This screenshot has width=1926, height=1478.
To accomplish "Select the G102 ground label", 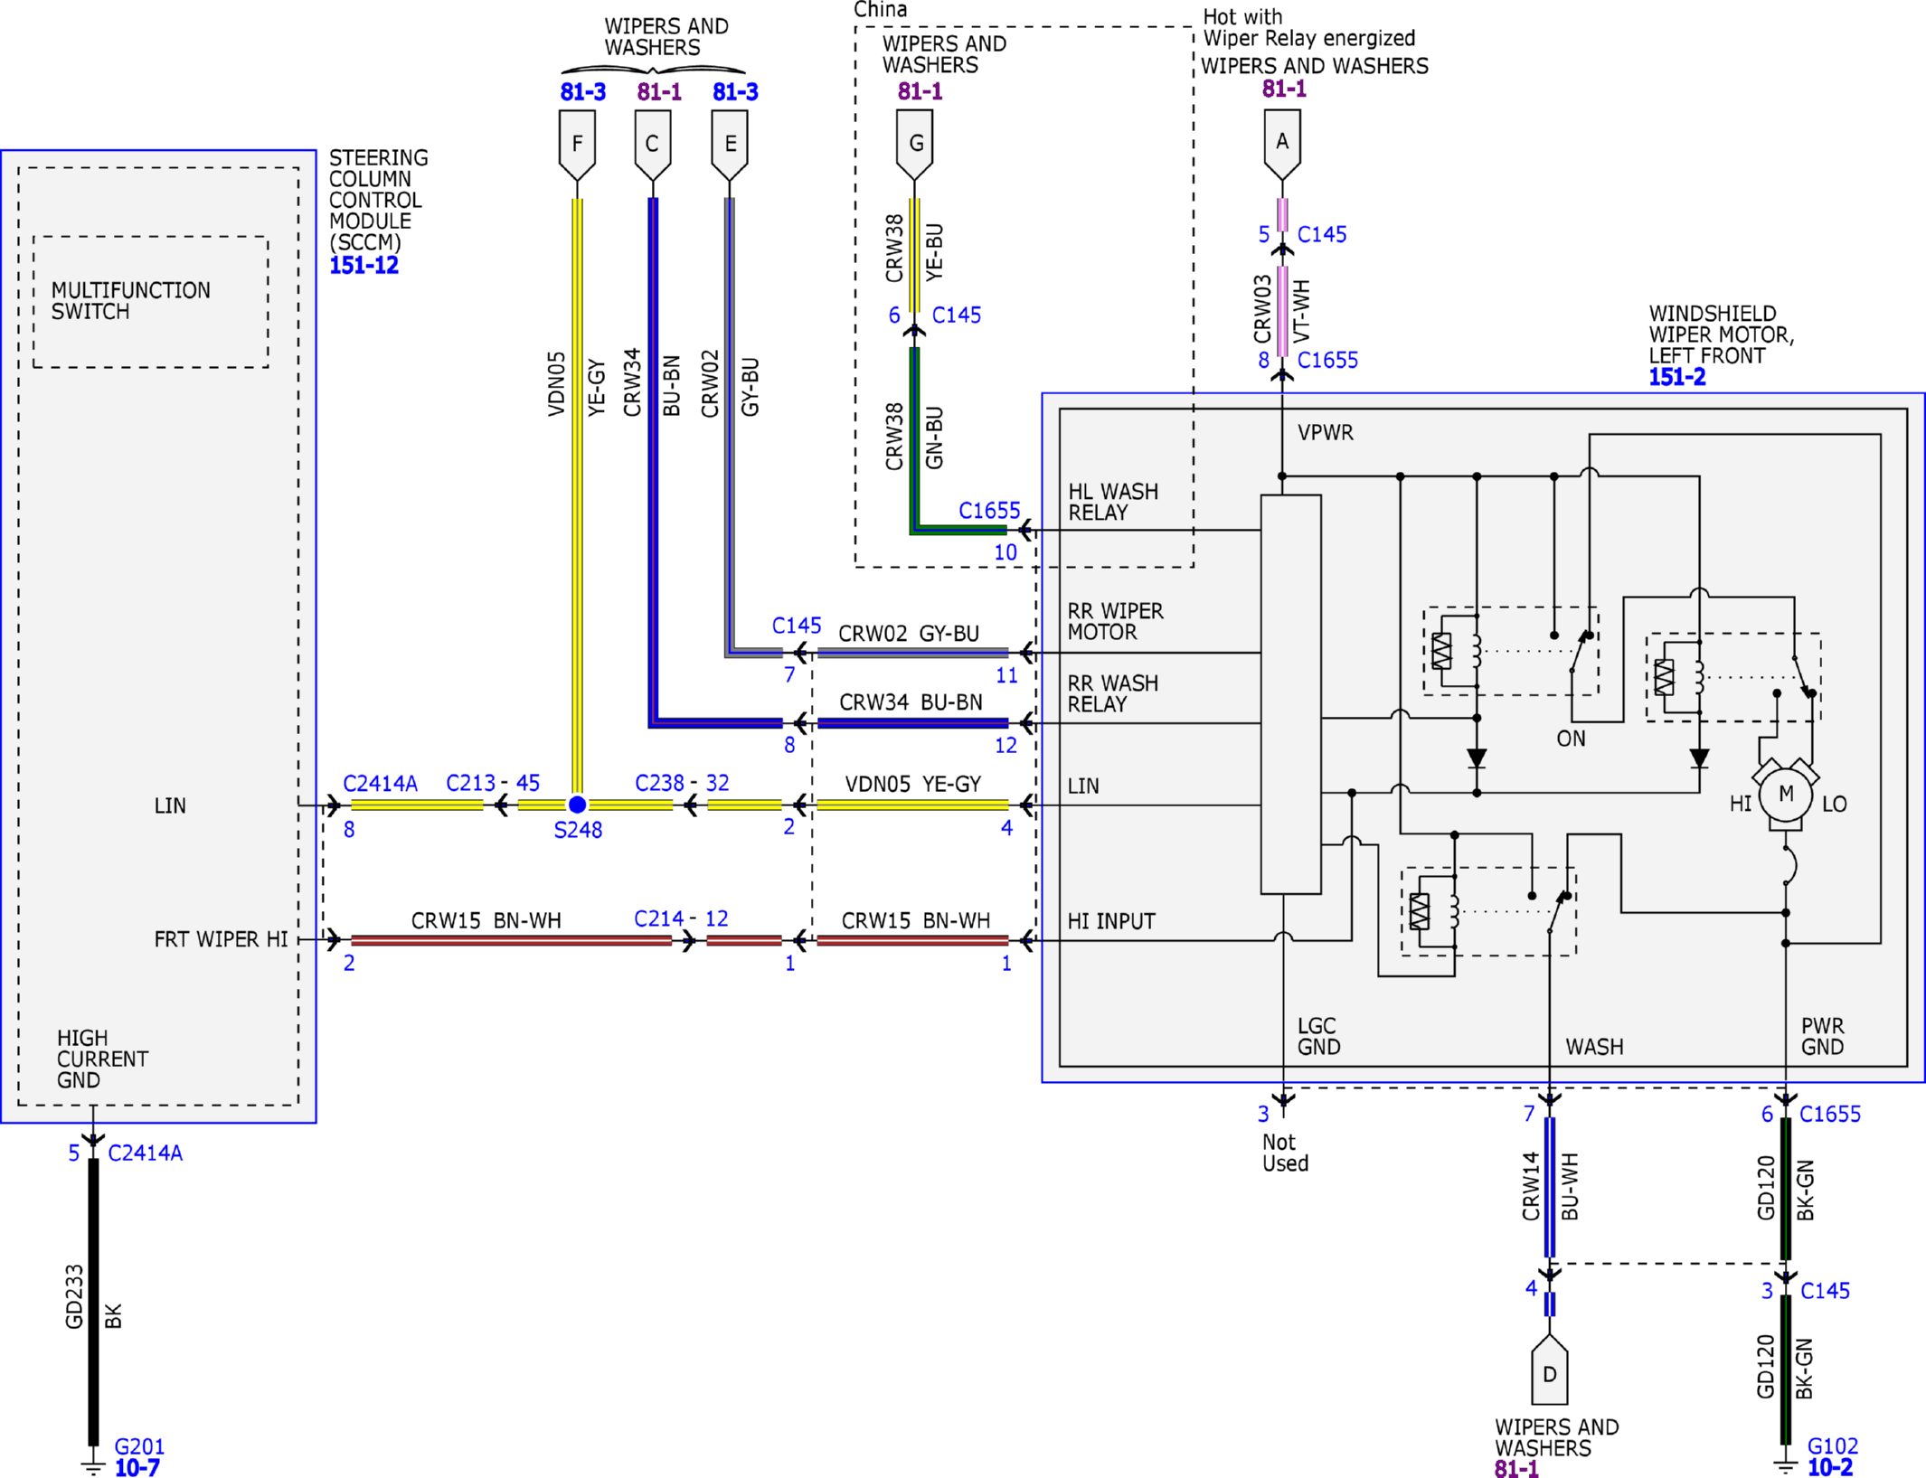I will (1833, 1445).
